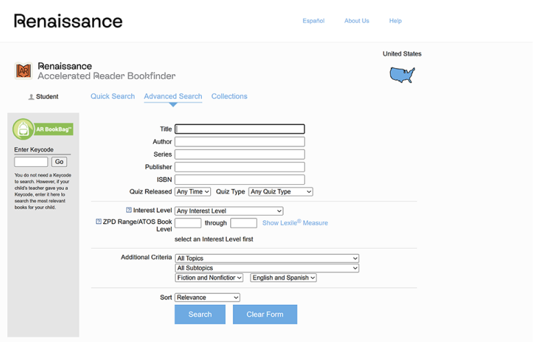The image size is (533, 342).
Task: Open help icon beside ZPD Range/ATOS
Action: tap(98, 222)
